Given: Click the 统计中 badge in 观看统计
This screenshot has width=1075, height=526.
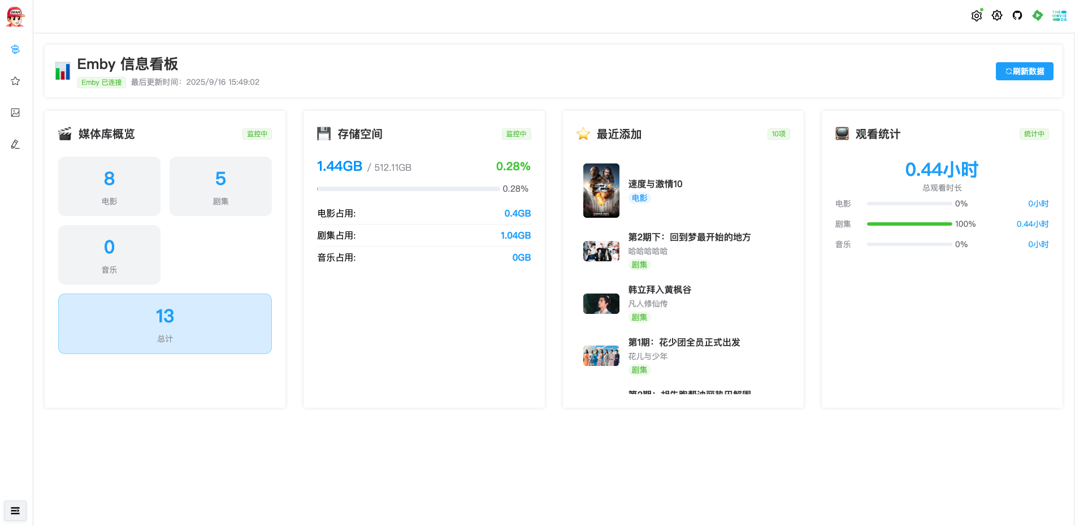Looking at the screenshot, I should [1034, 134].
